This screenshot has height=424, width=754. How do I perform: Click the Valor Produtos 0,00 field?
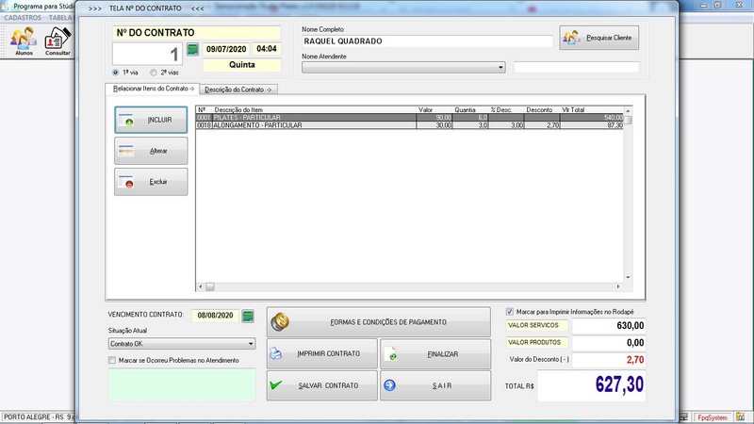click(x=609, y=343)
